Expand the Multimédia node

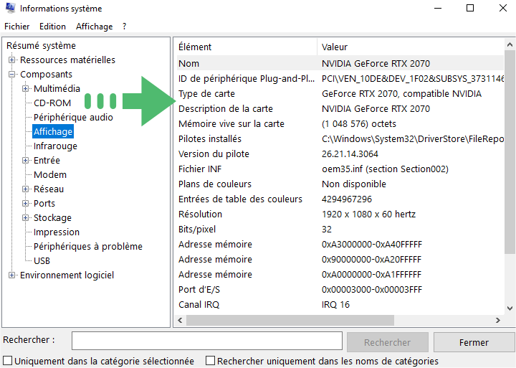click(25, 89)
